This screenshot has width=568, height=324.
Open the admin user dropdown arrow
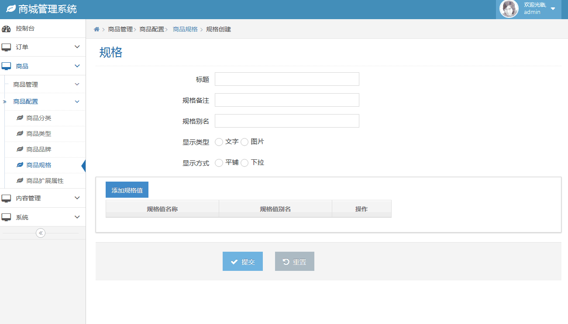coord(553,9)
